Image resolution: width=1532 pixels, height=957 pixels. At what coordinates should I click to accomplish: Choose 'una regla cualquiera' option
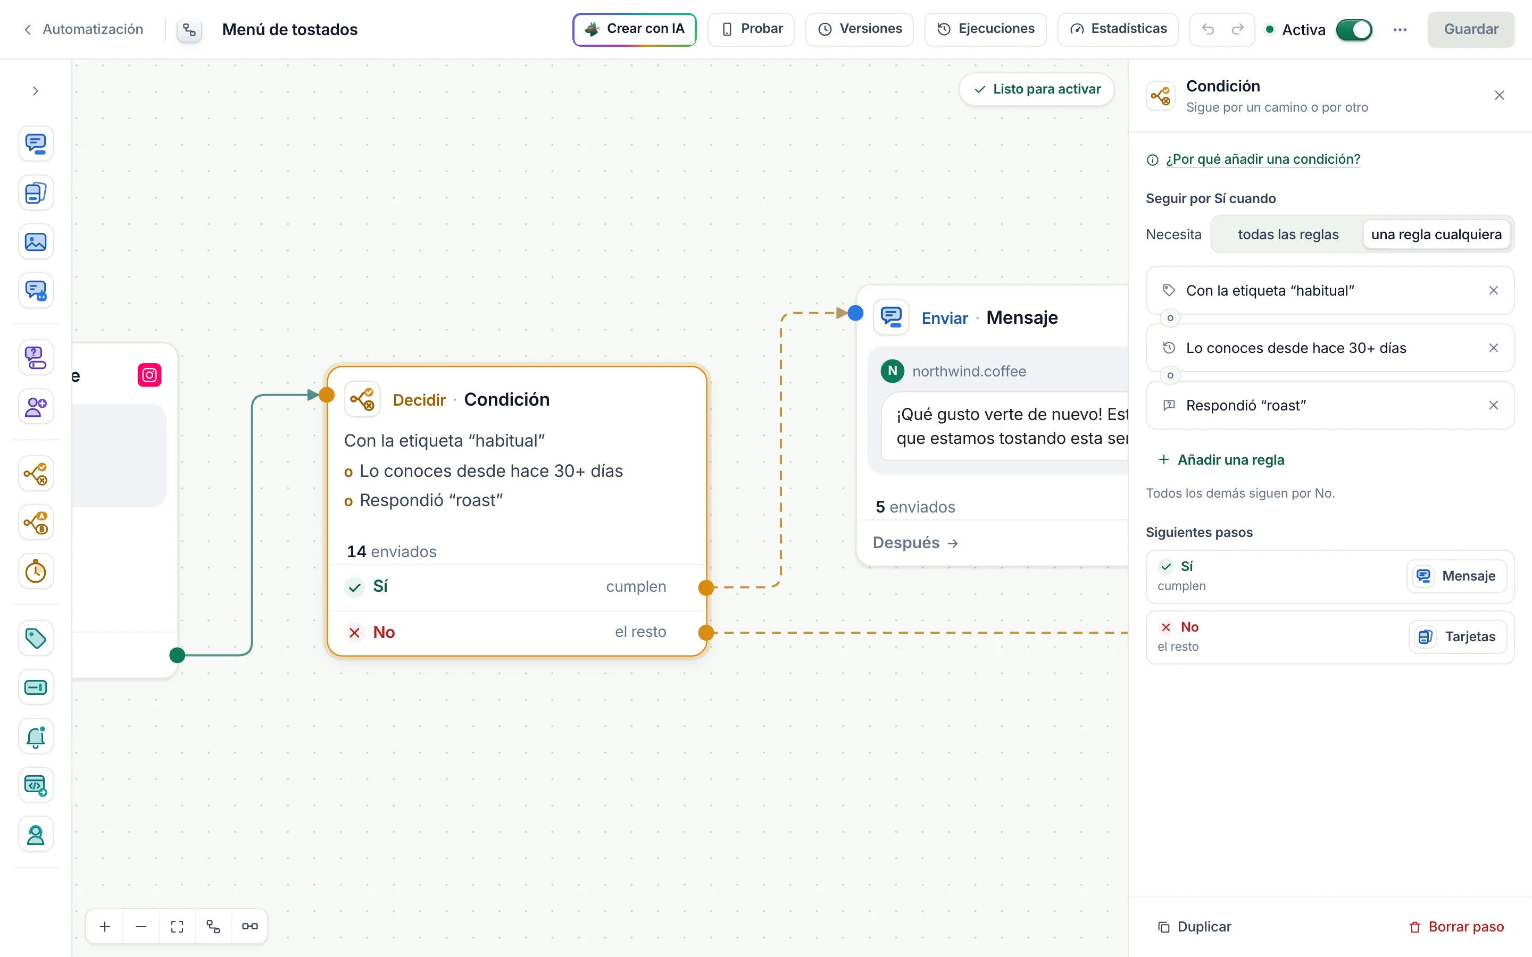pos(1436,234)
